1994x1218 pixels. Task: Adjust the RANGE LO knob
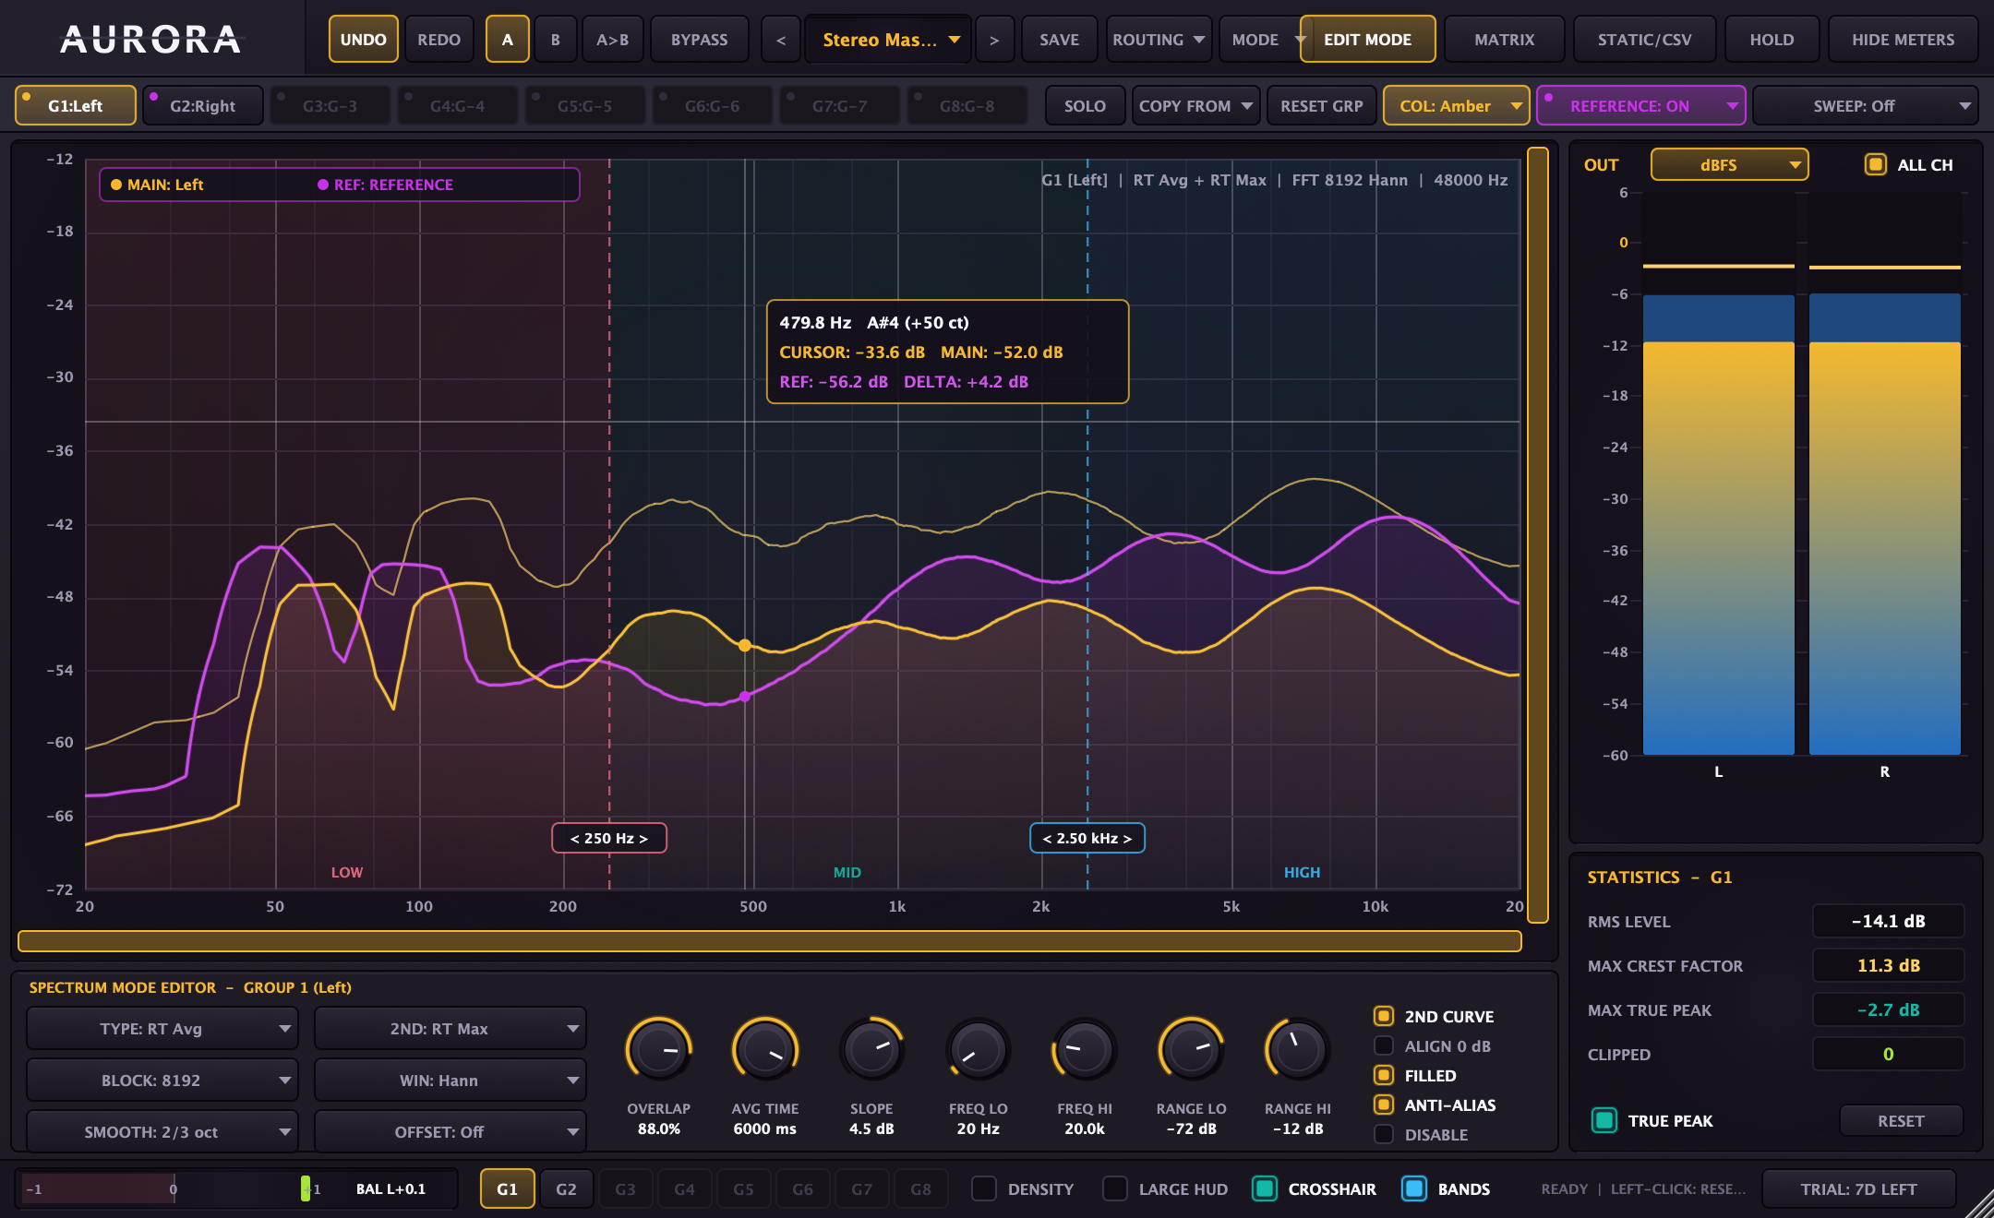click(x=1192, y=1049)
